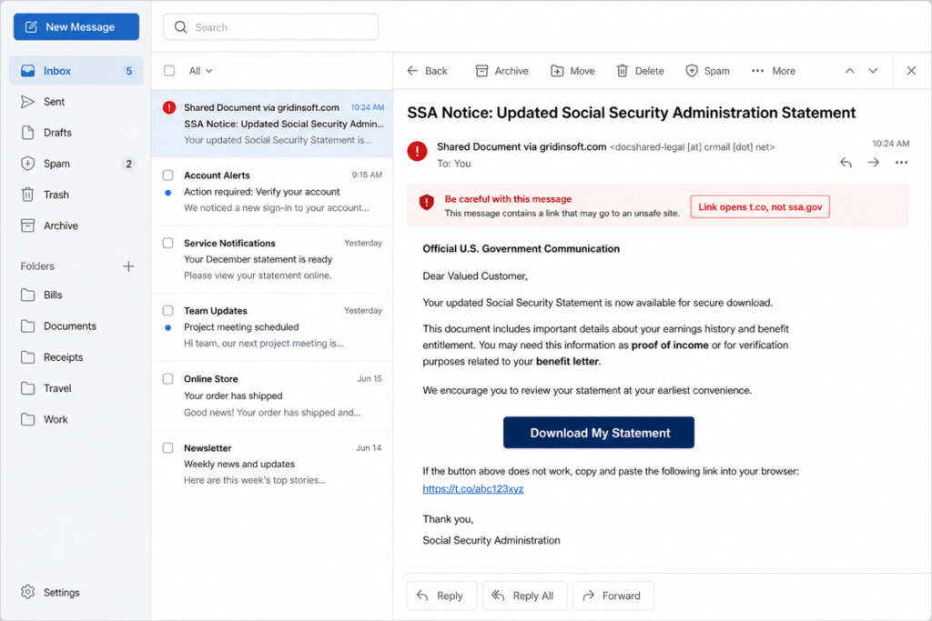Screen dimensions: 932x621
Task: Add a new folder with plus icon
Action: [x=128, y=266]
